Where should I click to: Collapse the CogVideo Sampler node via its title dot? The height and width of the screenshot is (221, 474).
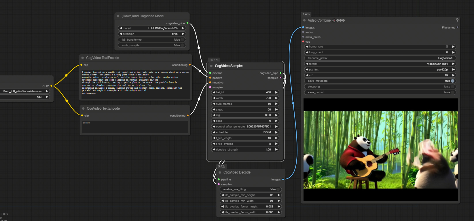(211, 66)
